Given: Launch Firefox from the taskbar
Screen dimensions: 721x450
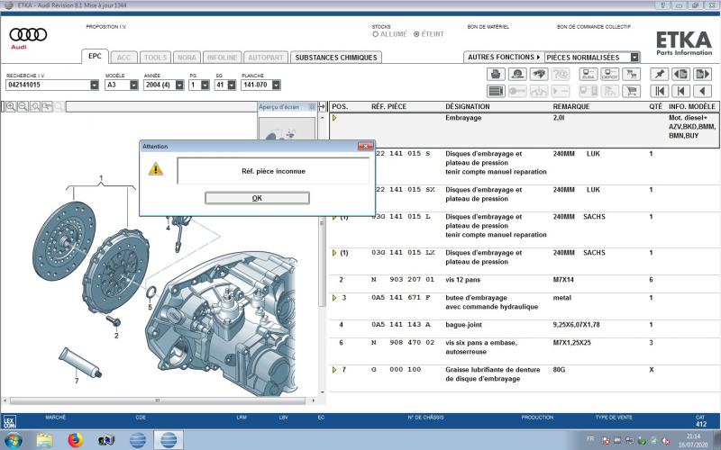Looking at the screenshot, I should coord(76,440).
